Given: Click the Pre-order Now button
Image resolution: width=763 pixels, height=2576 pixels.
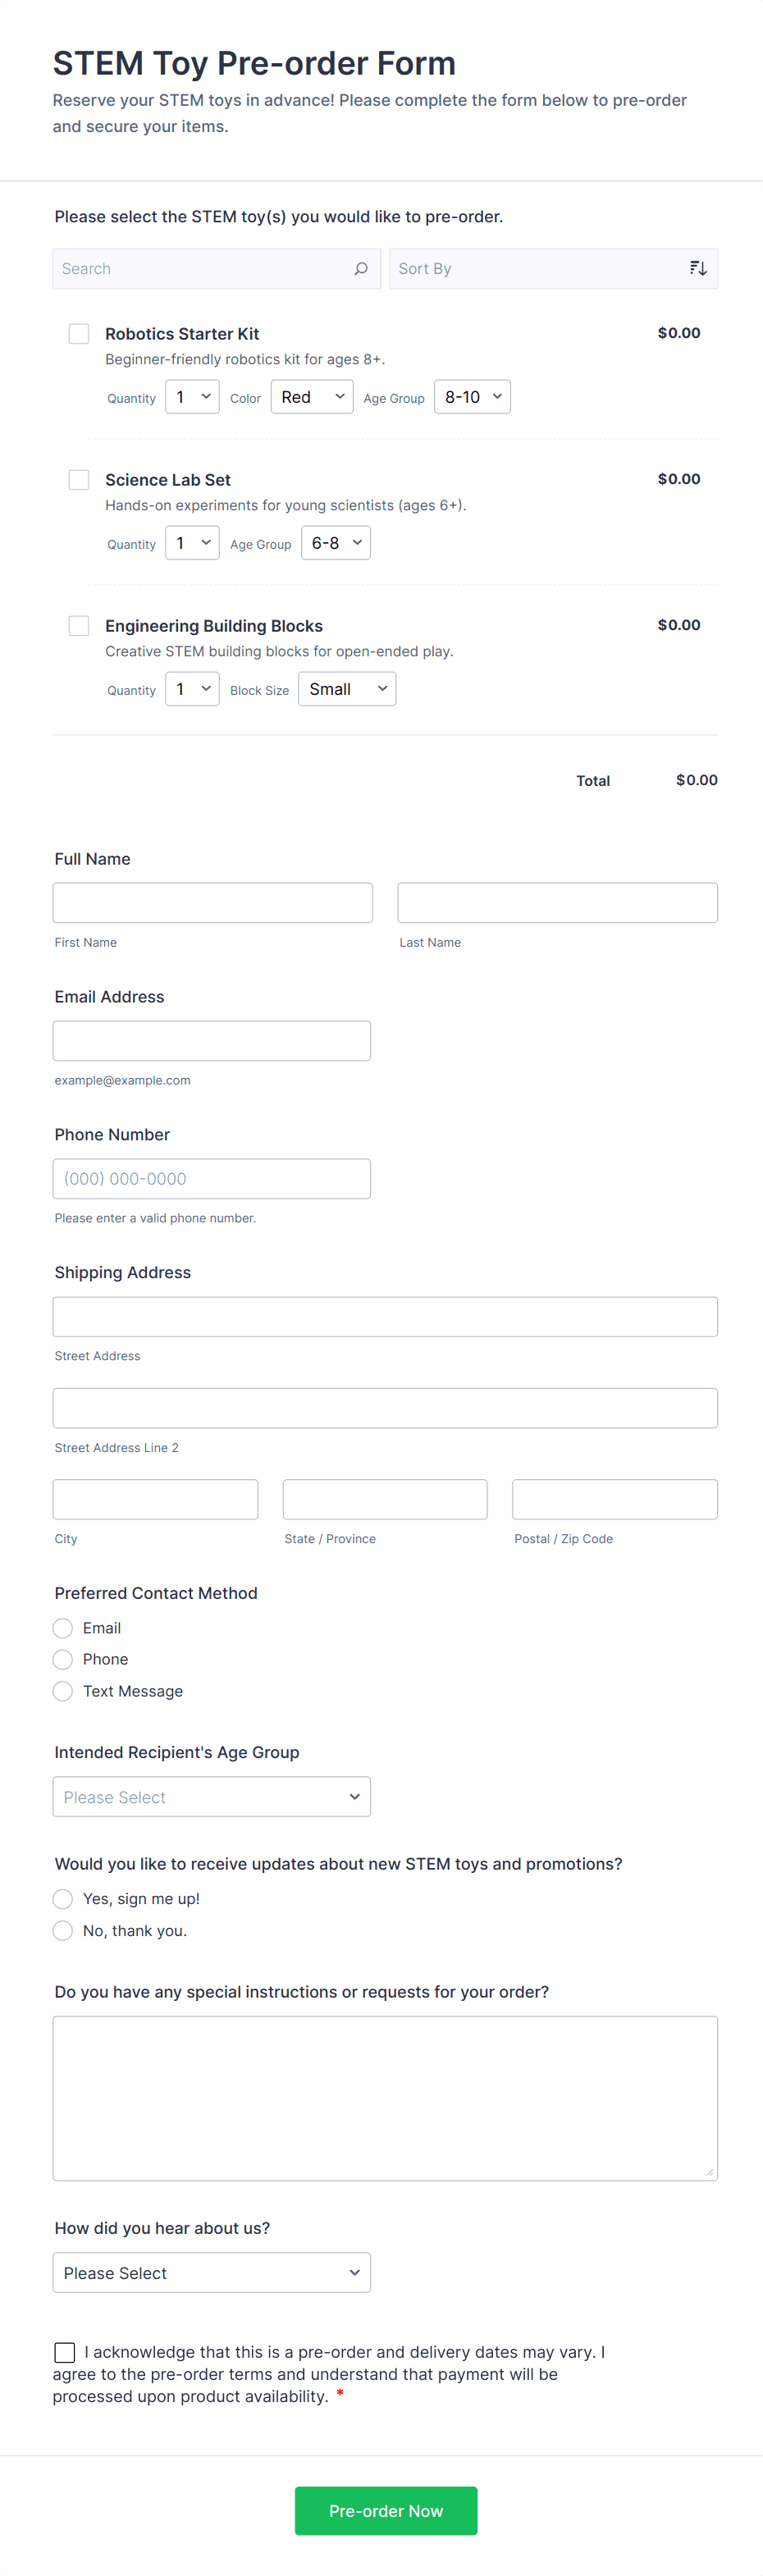Looking at the screenshot, I should click(386, 2511).
